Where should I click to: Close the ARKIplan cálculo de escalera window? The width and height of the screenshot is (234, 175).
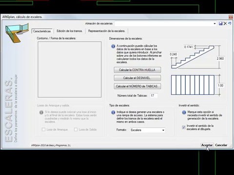[x=231, y=17]
